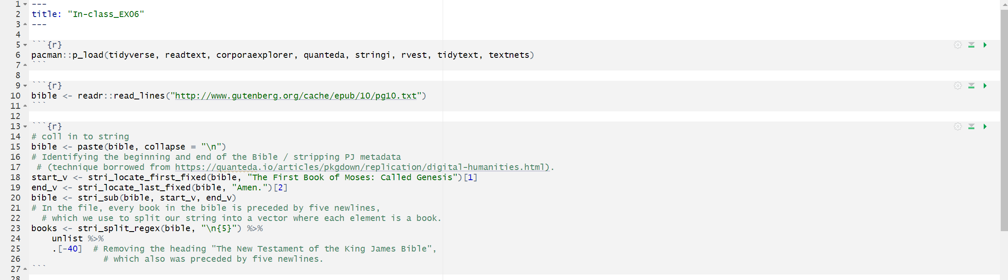Screen dimensions: 1008x280
Task: Click the vertical scrollbar thumb
Action: [1004, 119]
